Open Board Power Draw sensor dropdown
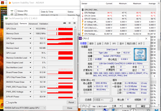The image size is (161, 111). [30, 72]
